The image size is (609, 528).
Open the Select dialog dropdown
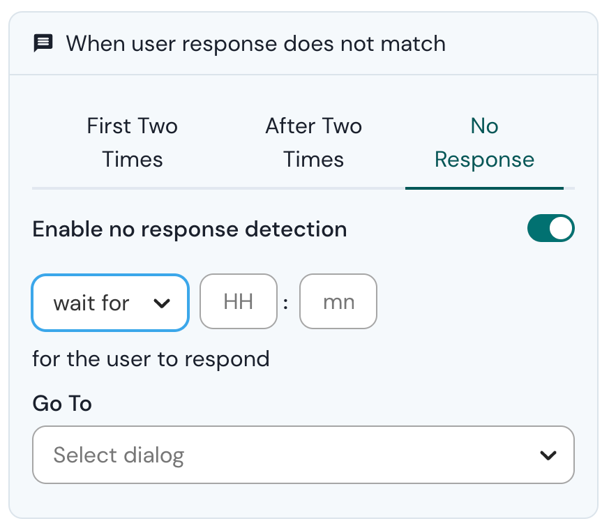click(303, 455)
